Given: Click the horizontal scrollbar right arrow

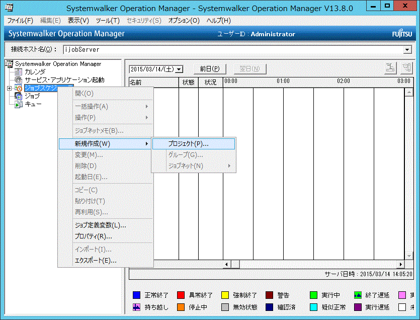Looking at the screenshot, I should click(x=401, y=264).
